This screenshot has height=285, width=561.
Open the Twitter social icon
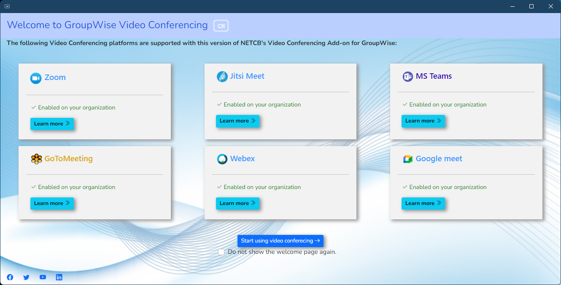tap(26, 277)
